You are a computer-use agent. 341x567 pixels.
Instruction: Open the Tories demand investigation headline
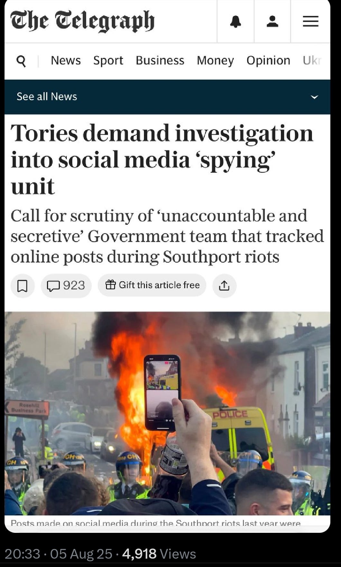tap(162, 159)
